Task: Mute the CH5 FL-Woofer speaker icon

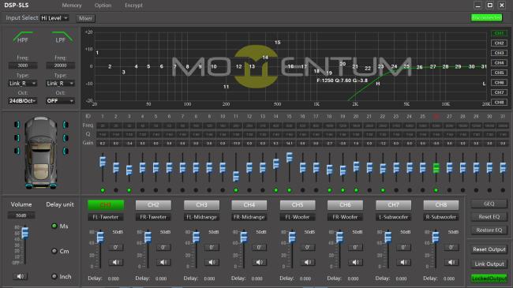Action: click(308, 262)
